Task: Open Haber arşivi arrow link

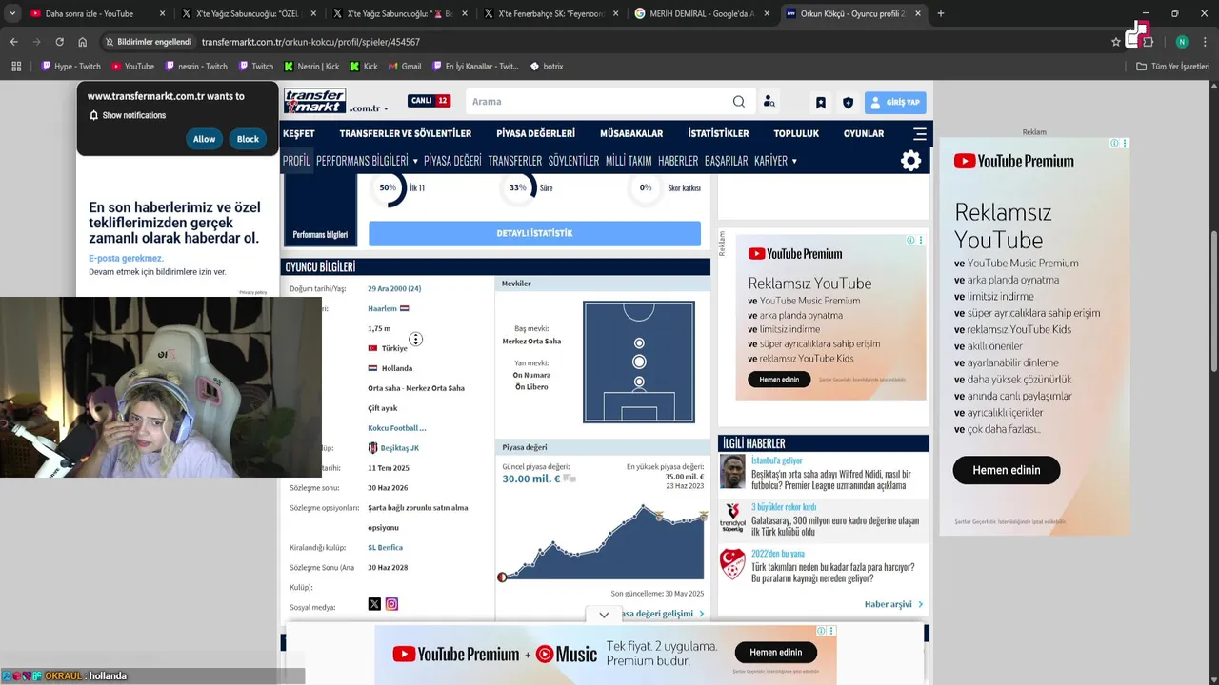Action: tap(893, 604)
